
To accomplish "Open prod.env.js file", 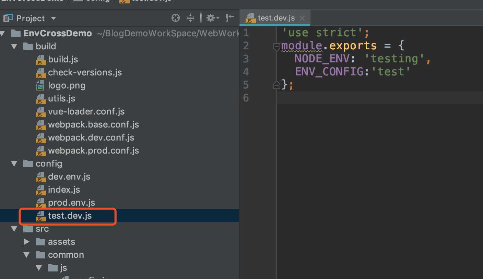I will [x=71, y=203].
